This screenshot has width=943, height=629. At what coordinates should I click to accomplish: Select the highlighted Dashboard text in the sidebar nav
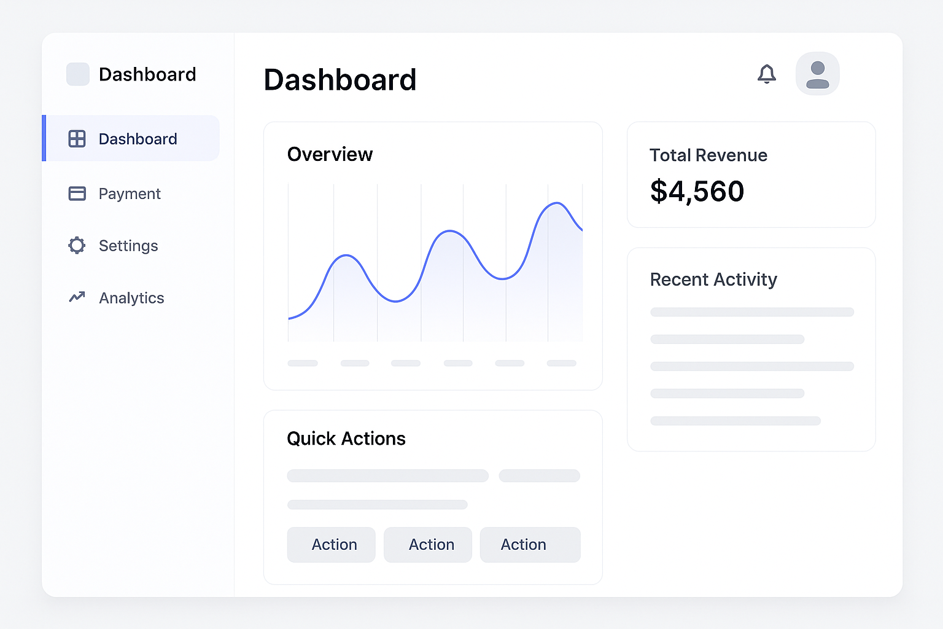(138, 139)
